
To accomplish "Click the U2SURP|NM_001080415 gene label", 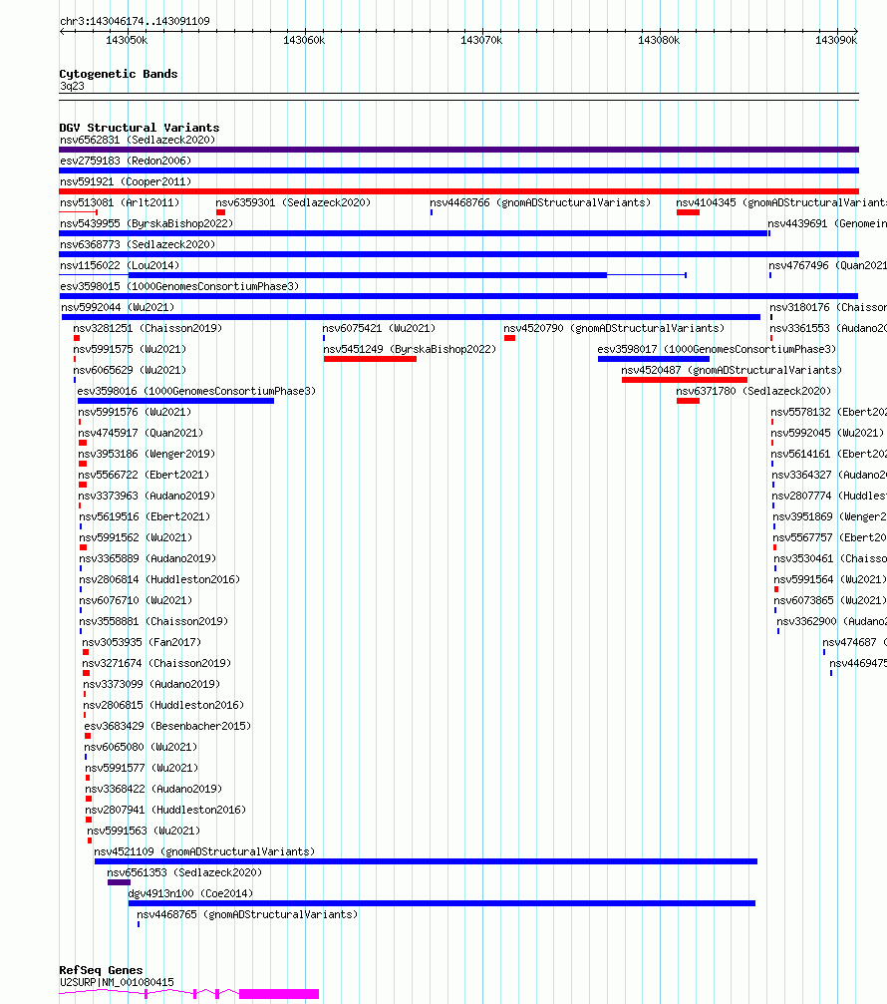I will pos(117,982).
